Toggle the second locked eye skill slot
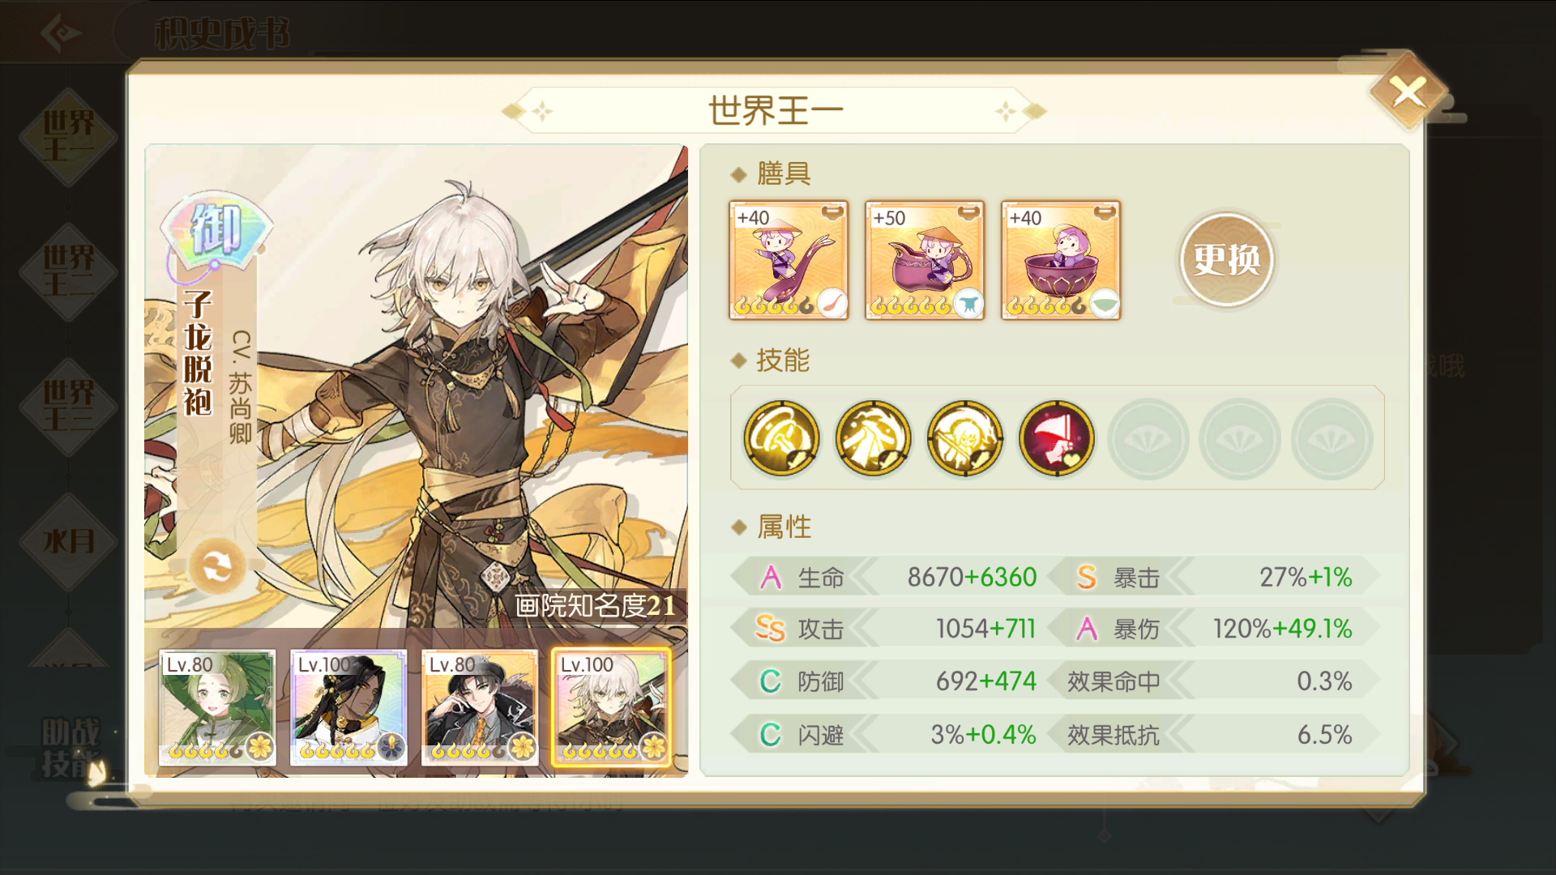The height and width of the screenshot is (875, 1556). point(1239,439)
